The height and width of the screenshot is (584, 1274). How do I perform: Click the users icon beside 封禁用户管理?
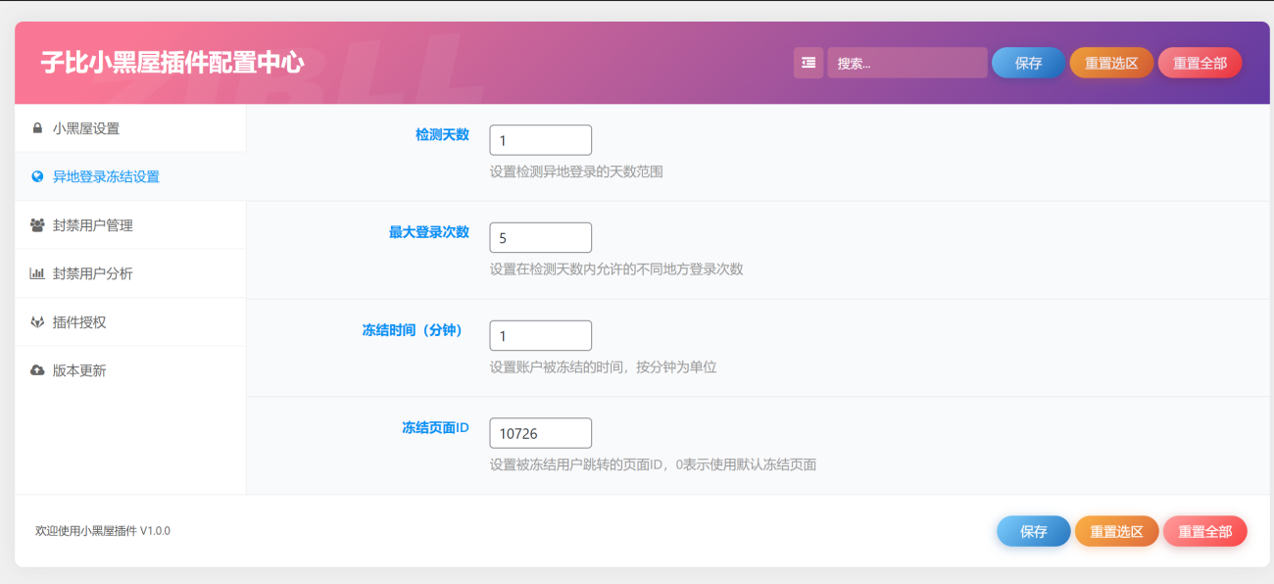[37, 225]
